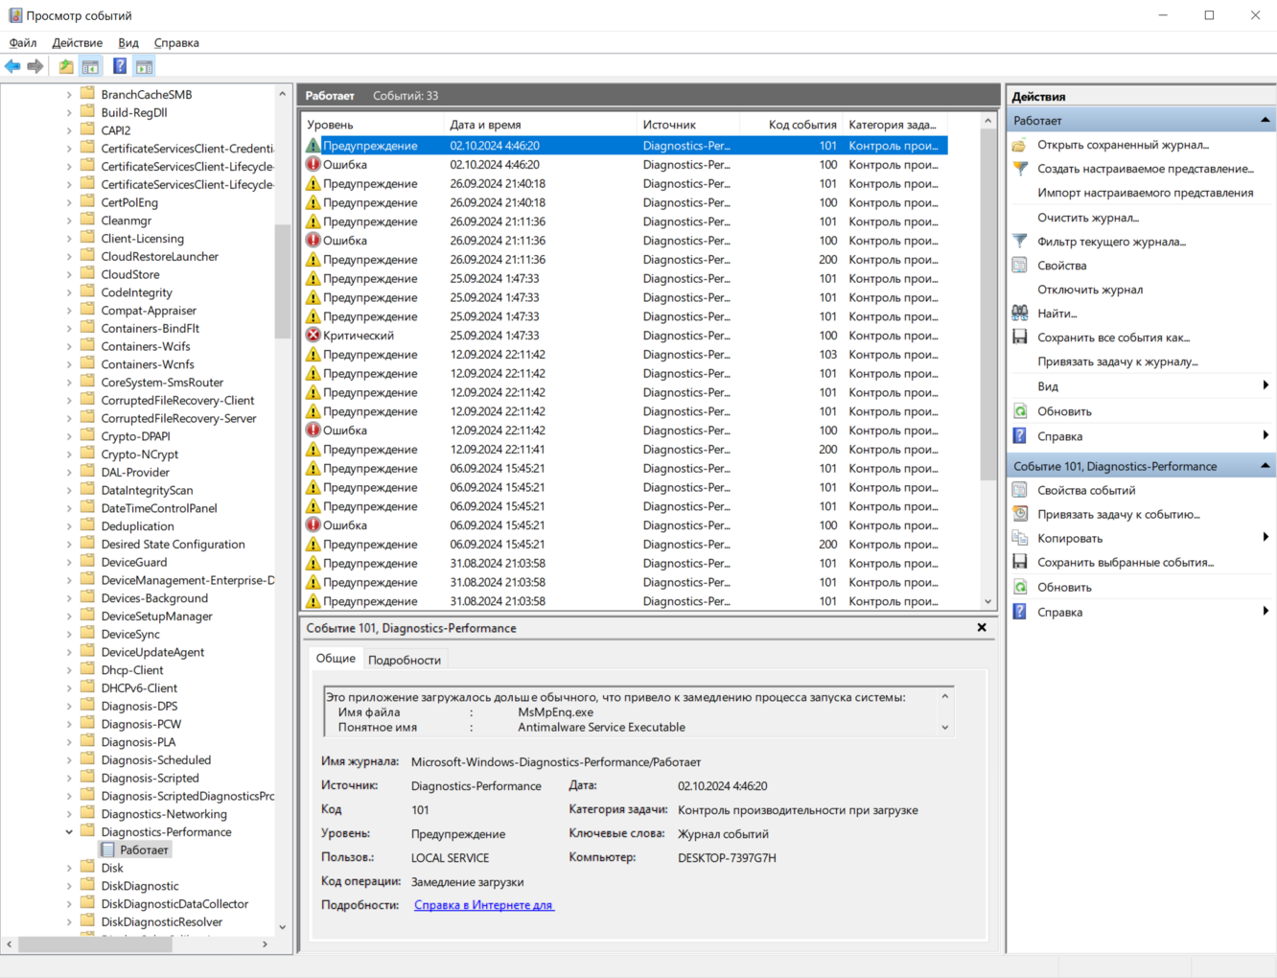Click the filter funnel icon for current log
Screen dimensions: 1277x978
(1020, 242)
